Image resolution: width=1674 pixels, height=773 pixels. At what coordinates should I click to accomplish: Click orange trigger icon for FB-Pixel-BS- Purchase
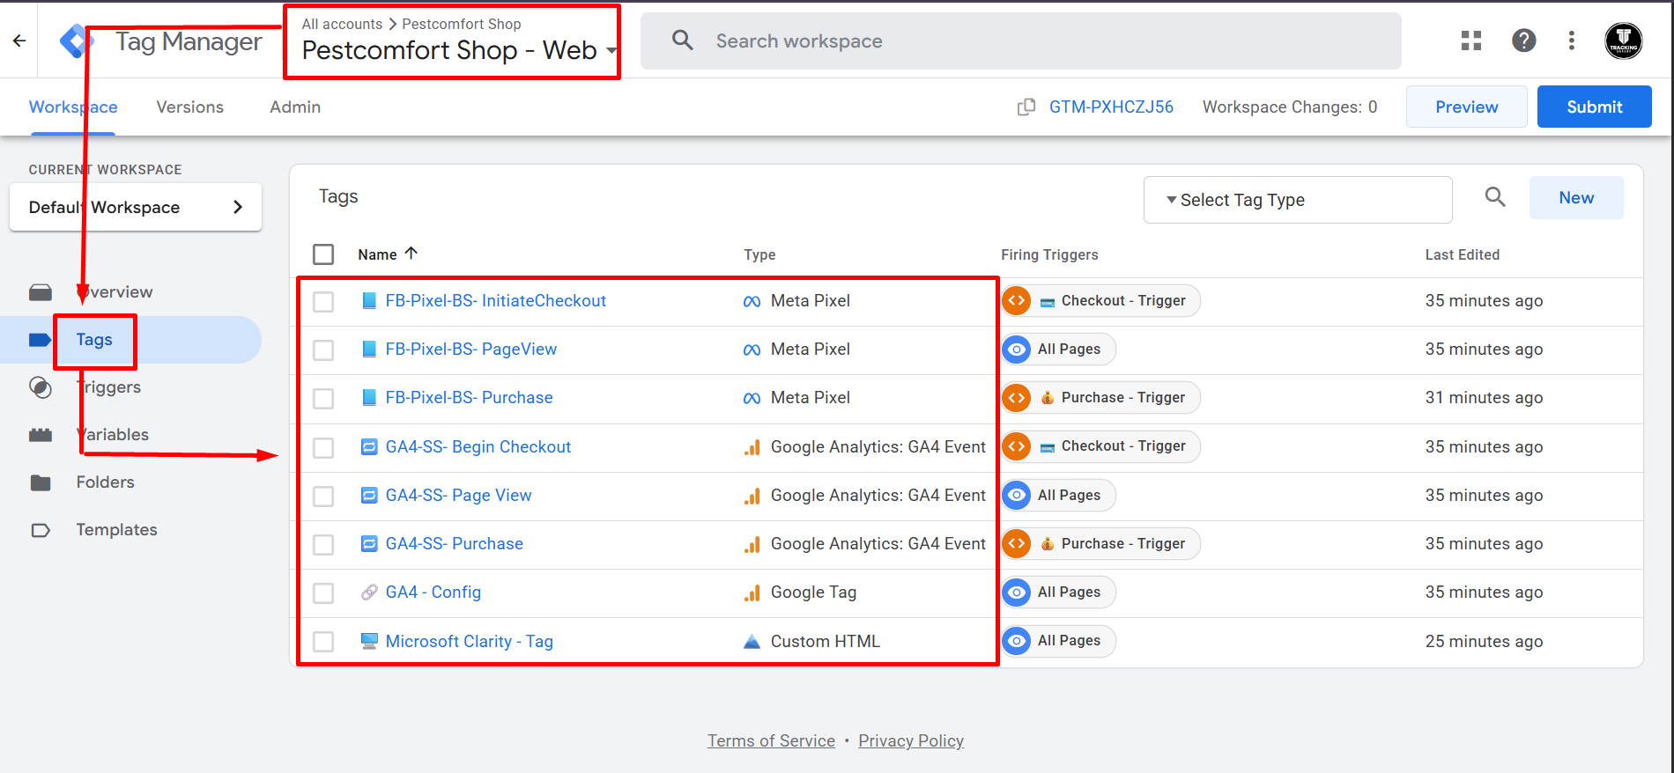click(1017, 398)
